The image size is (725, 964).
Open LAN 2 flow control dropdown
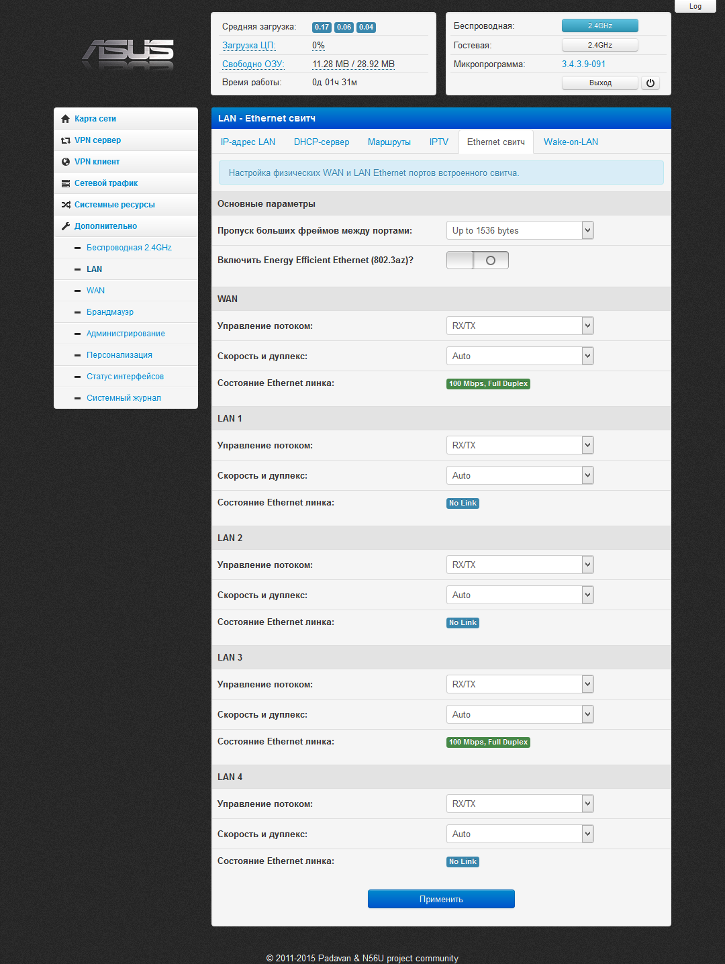pyautogui.click(x=520, y=565)
